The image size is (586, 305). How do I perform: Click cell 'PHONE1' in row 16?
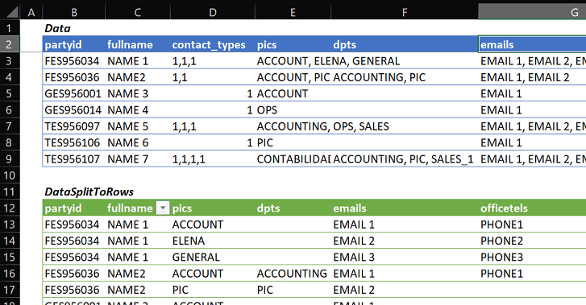(x=532, y=274)
